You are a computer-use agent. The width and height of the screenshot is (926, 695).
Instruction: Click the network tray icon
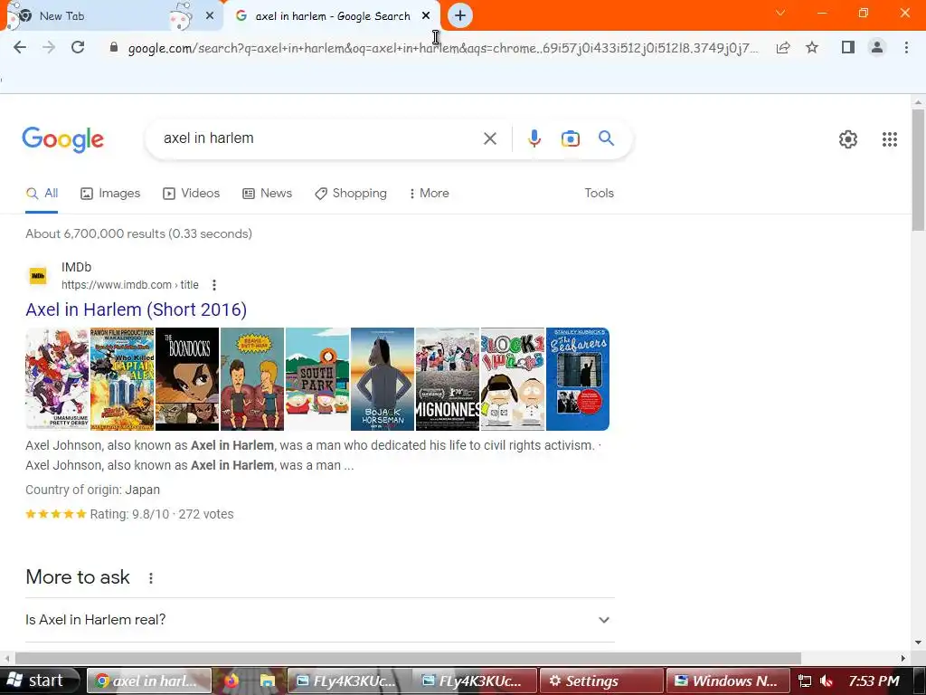[804, 681]
